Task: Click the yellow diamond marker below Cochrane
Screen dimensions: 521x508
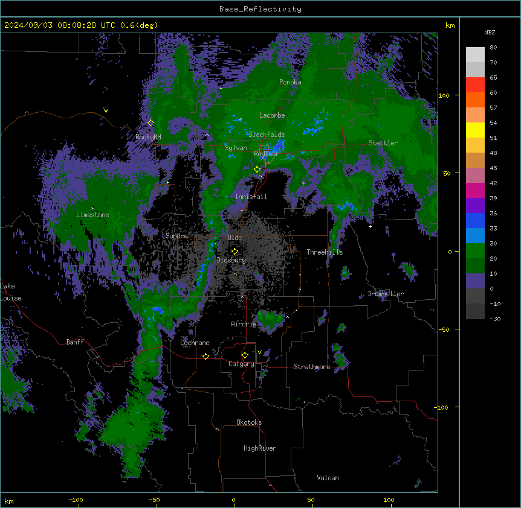Action: pyautogui.click(x=205, y=356)
